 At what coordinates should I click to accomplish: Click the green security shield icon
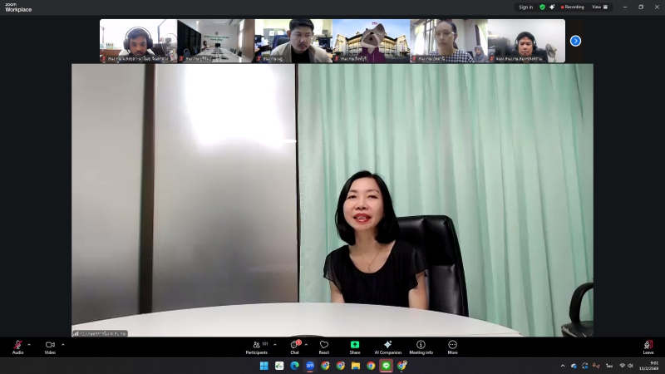tap(542, 7)
